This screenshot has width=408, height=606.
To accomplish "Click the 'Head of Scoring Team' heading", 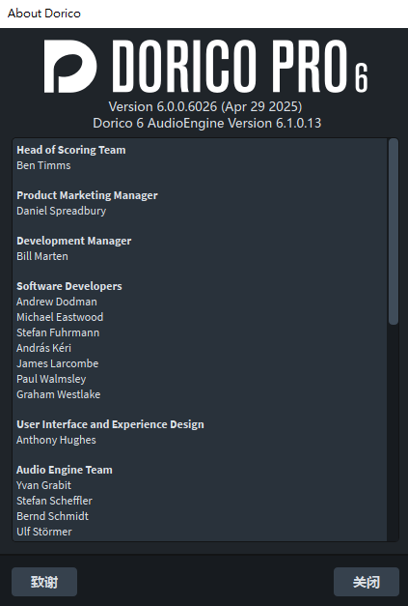I will 71,150.
